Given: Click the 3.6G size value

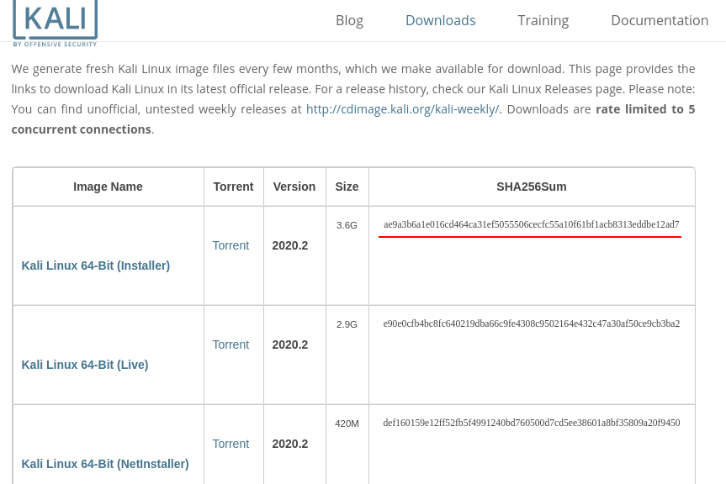Looking at the screenshot, I should pyautogui.click(x=347, y=225).
